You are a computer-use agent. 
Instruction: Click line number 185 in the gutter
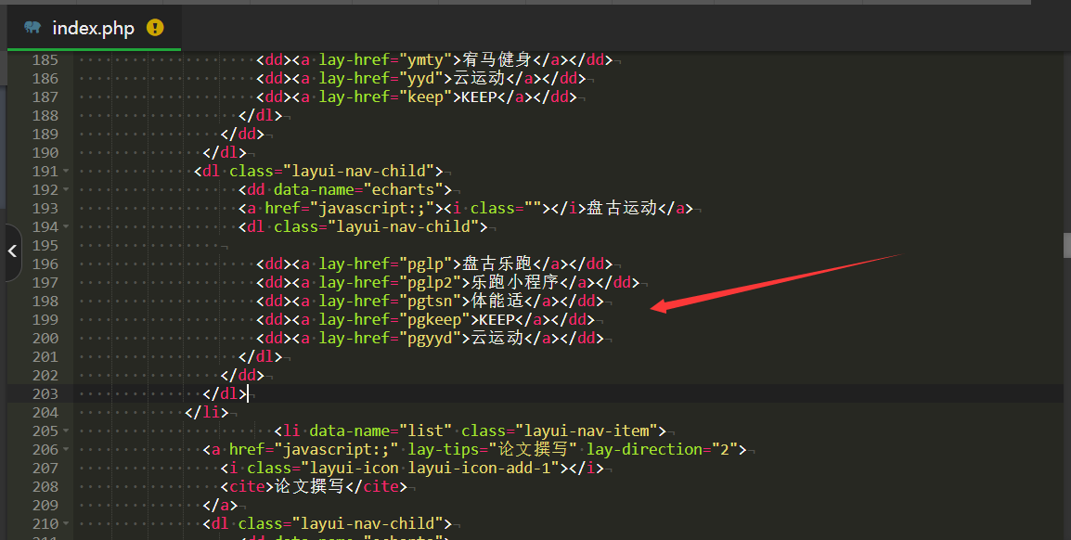pyautogui.click(x=45, y=59)
